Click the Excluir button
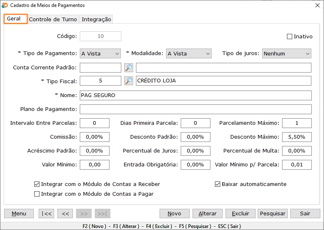Screen dimensions: 324x230 pos(240,214)
